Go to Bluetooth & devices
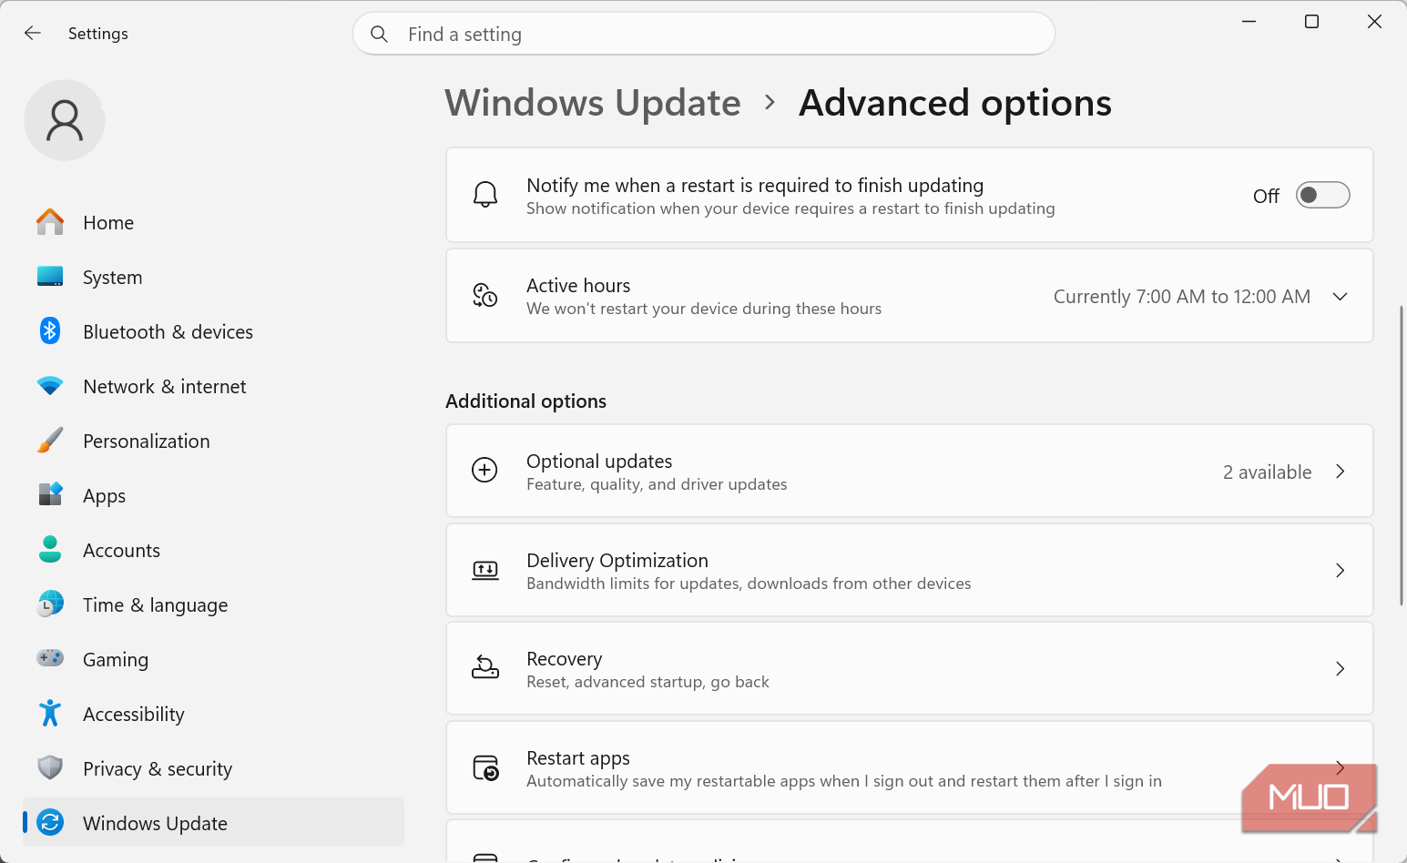1407x863 pixels. tap(168, 332)
